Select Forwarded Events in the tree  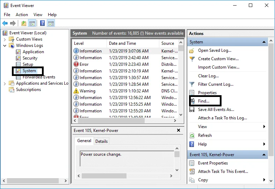pos(39,77)
